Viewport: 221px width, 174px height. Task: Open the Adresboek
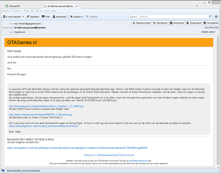[59, 17]
